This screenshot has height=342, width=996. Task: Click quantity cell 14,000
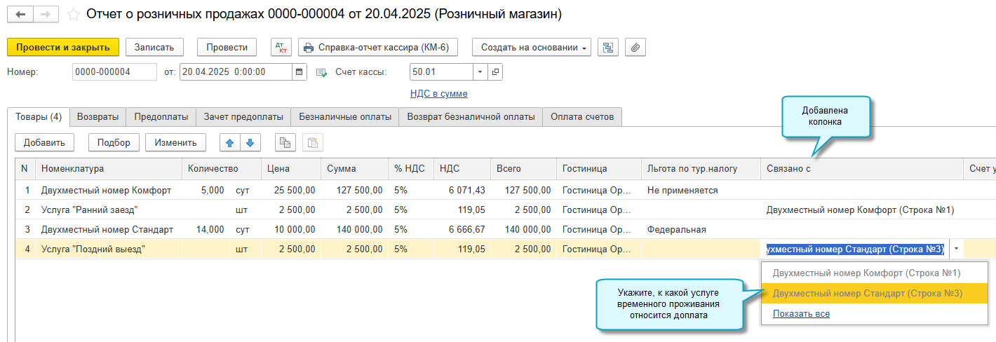pyautogui.click(x=206, y=229)
